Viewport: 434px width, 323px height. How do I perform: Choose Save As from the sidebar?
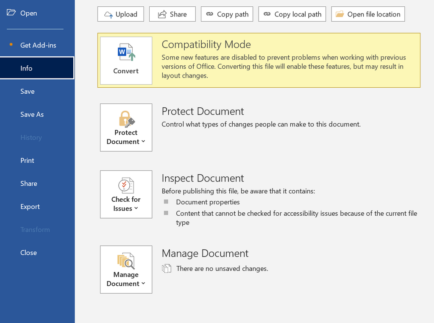click(37, 114)
